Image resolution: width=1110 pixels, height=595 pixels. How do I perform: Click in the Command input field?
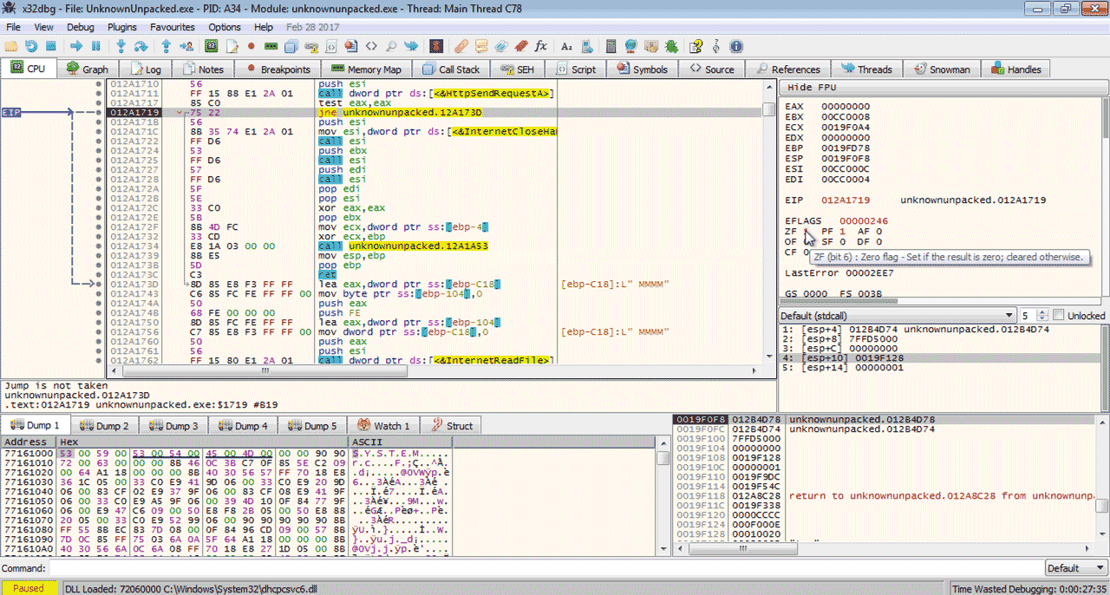tap(520, 568)
